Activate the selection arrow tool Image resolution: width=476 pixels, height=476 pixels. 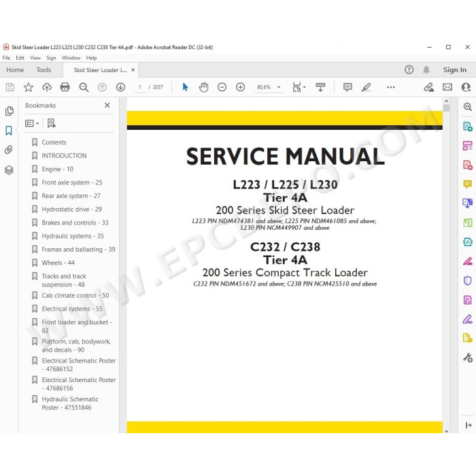coord(185,87)
